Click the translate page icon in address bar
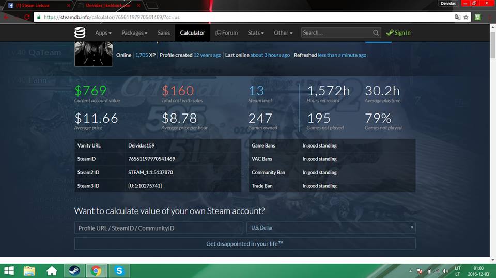This screenshot has height=278, width=496. (457, 17)
